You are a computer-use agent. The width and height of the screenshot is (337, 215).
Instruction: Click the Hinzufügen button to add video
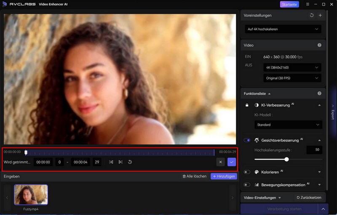pyautogui.click(x=224, y=176)
